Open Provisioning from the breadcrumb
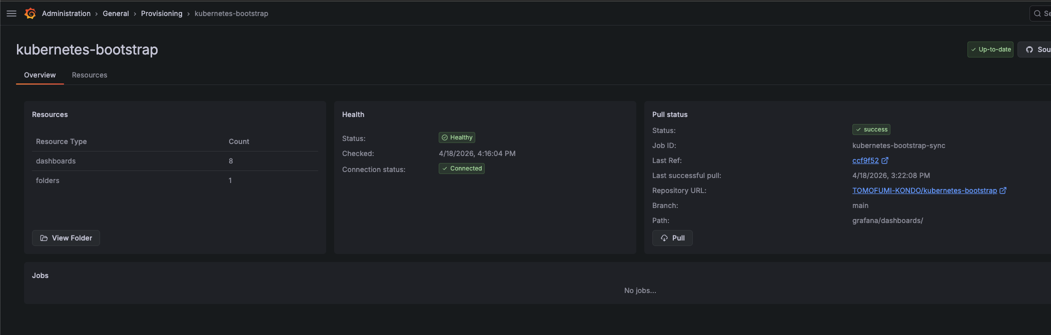Viewport: 1051px width, 335px height. pos(162,13)
